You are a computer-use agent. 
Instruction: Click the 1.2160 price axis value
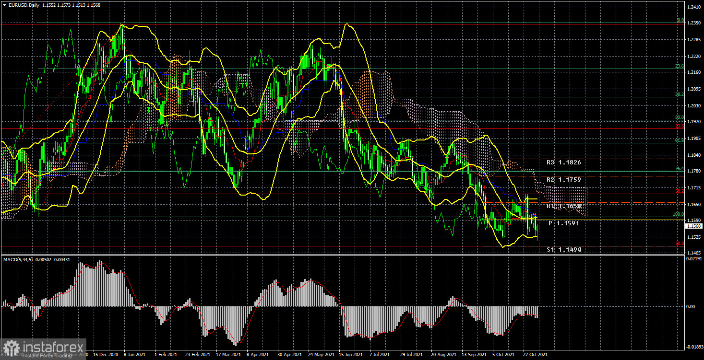click(x=693, y=72)
